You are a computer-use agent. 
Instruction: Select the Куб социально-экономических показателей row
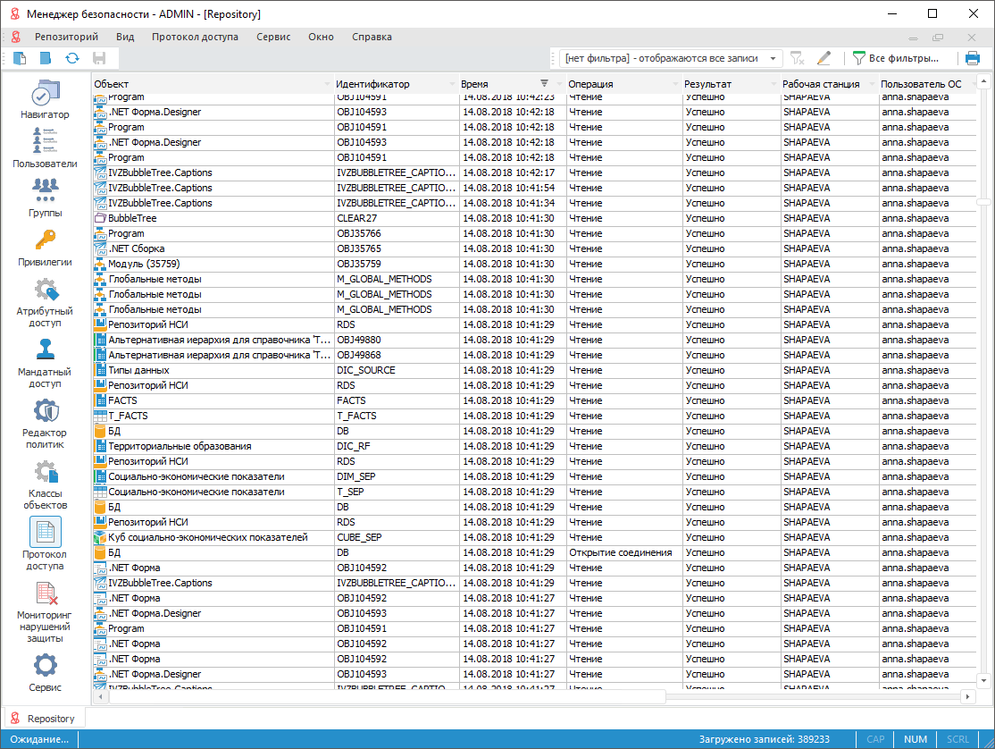(207, 538)
